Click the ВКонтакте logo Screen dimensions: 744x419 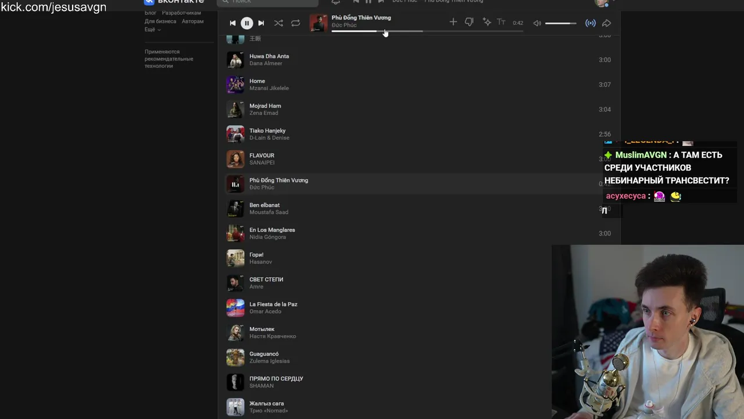coord(174,2)
